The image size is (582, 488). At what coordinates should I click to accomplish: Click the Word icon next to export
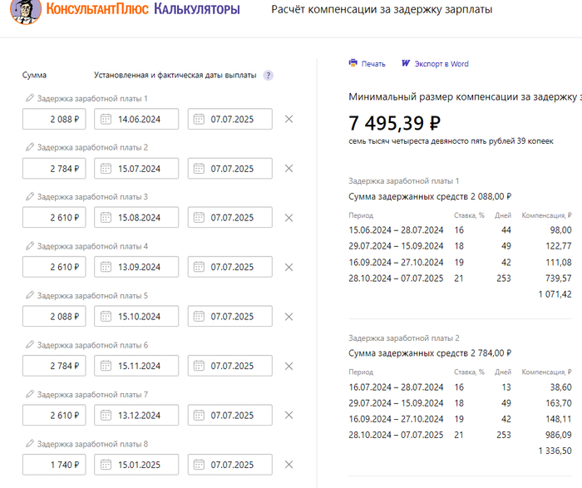407,63
